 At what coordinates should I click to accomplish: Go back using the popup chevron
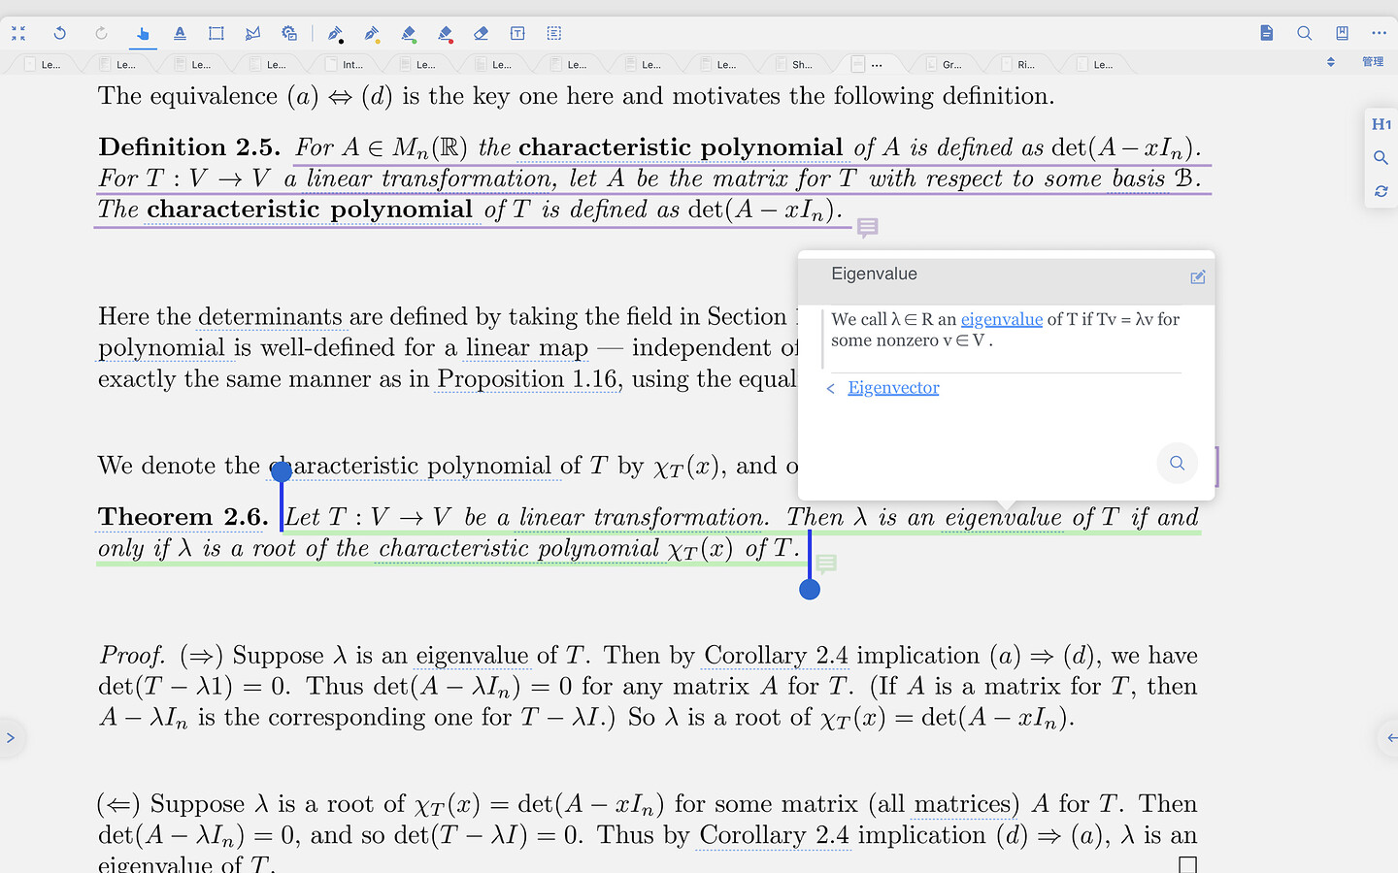831,389
